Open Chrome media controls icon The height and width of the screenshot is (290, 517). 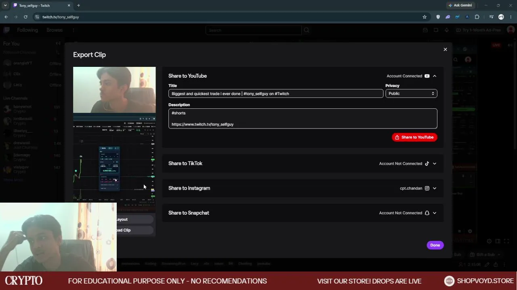[x=491, y=17]
